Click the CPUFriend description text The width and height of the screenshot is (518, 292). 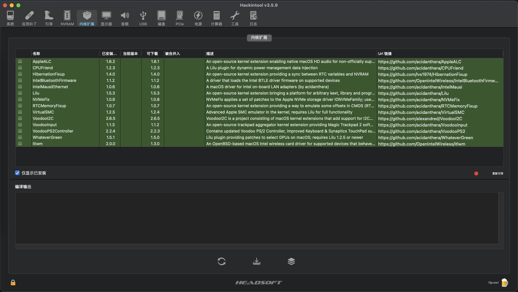tap(262, 68)
